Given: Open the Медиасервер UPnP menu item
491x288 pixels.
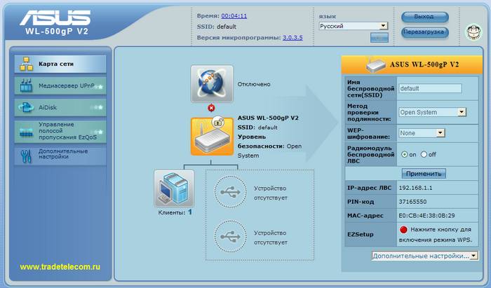Looking at the screenshot, I should [60, 86].
